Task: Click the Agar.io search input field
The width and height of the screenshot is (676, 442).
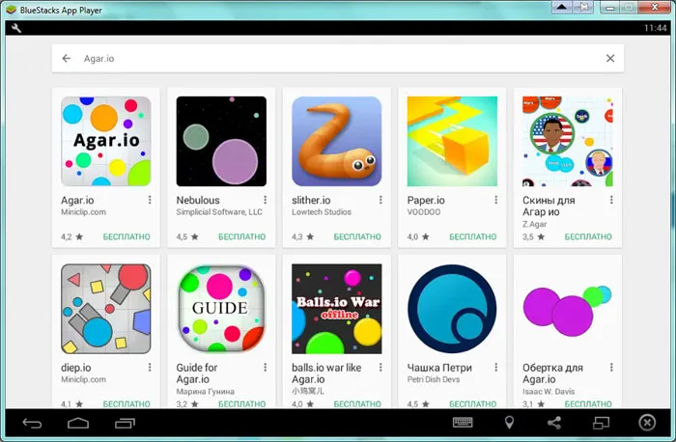Action: (328, 59)
